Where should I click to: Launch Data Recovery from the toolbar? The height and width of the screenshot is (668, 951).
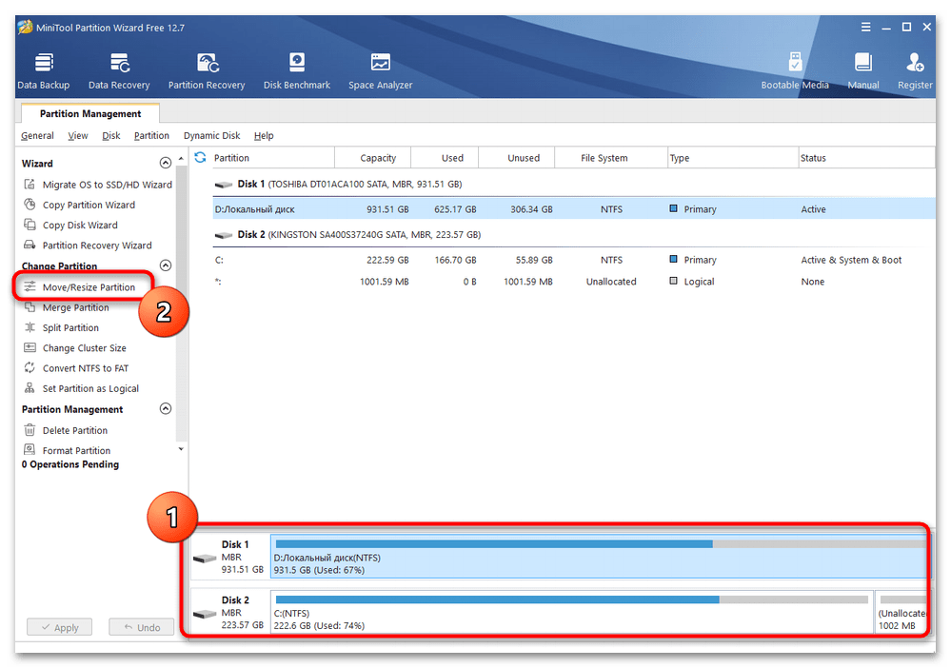click(119, 71)
